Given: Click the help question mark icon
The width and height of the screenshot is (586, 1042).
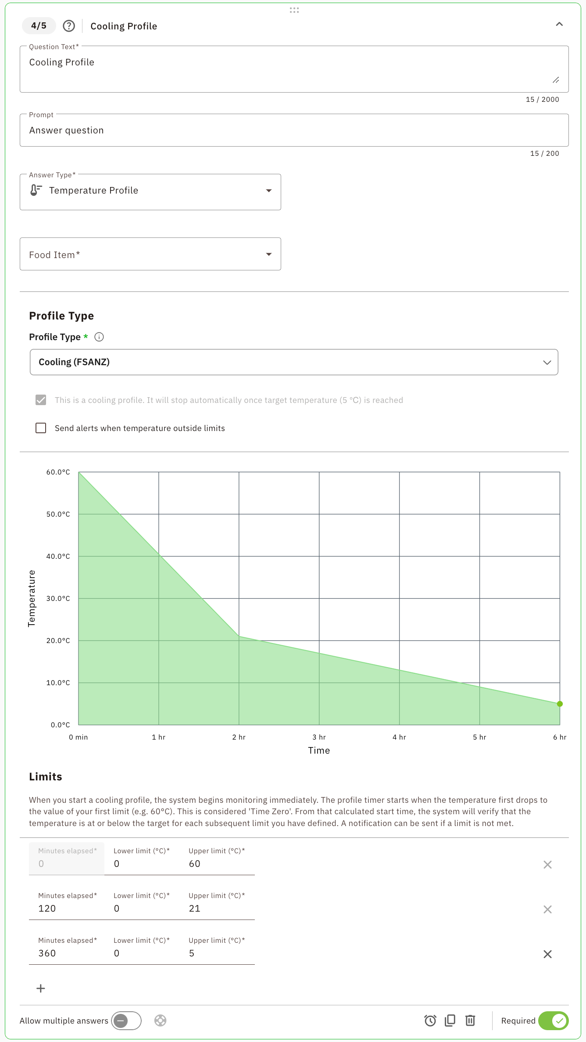Looking at the screenshot, I should (69, 26).
